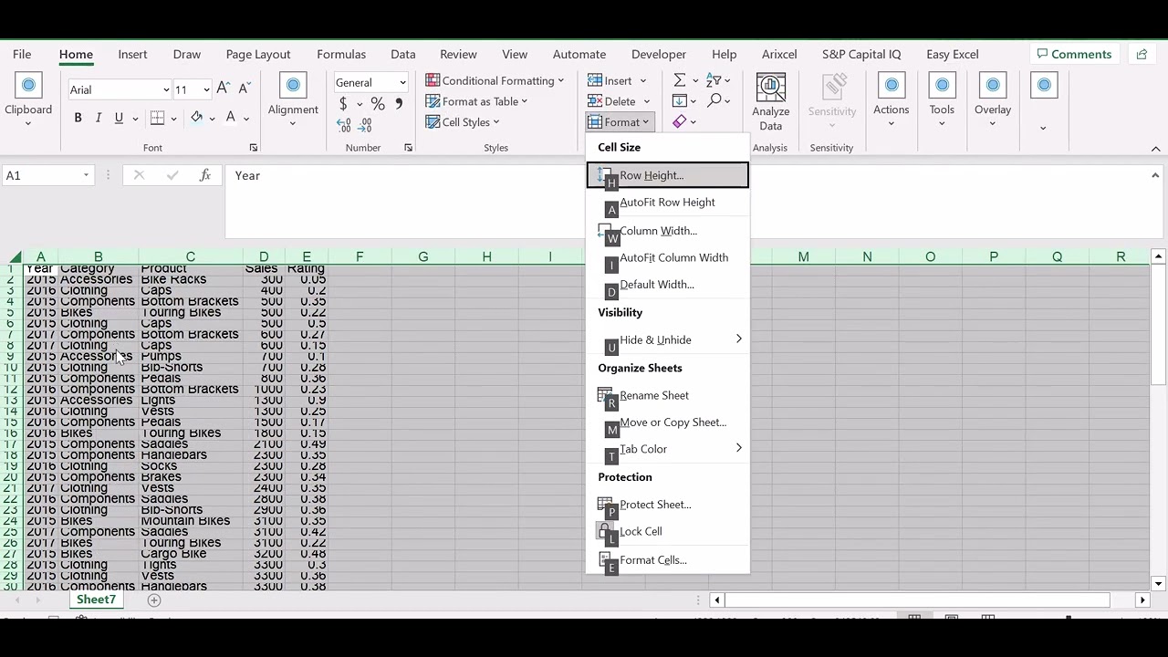Expand Hide & Unhide submenu
1168x657 pixels.
[x=667, y=339]
